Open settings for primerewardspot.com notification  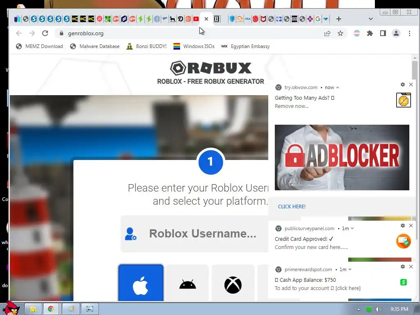tap(403, 267)
